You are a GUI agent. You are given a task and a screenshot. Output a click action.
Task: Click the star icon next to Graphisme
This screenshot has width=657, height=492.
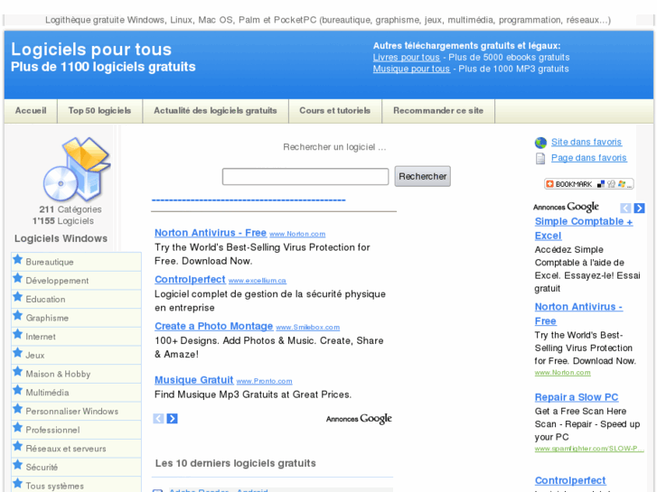pos(17,315)
